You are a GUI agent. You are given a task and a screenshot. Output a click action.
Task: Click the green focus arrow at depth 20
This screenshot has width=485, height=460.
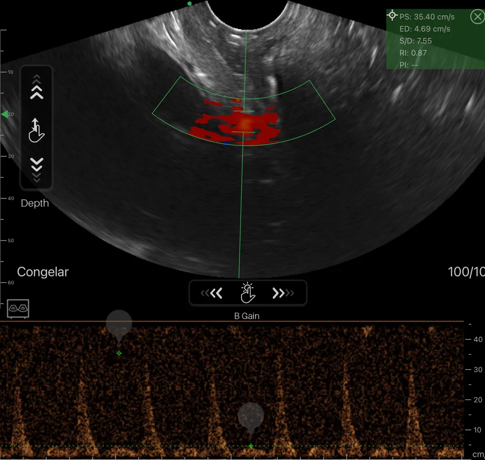(5, 114)
